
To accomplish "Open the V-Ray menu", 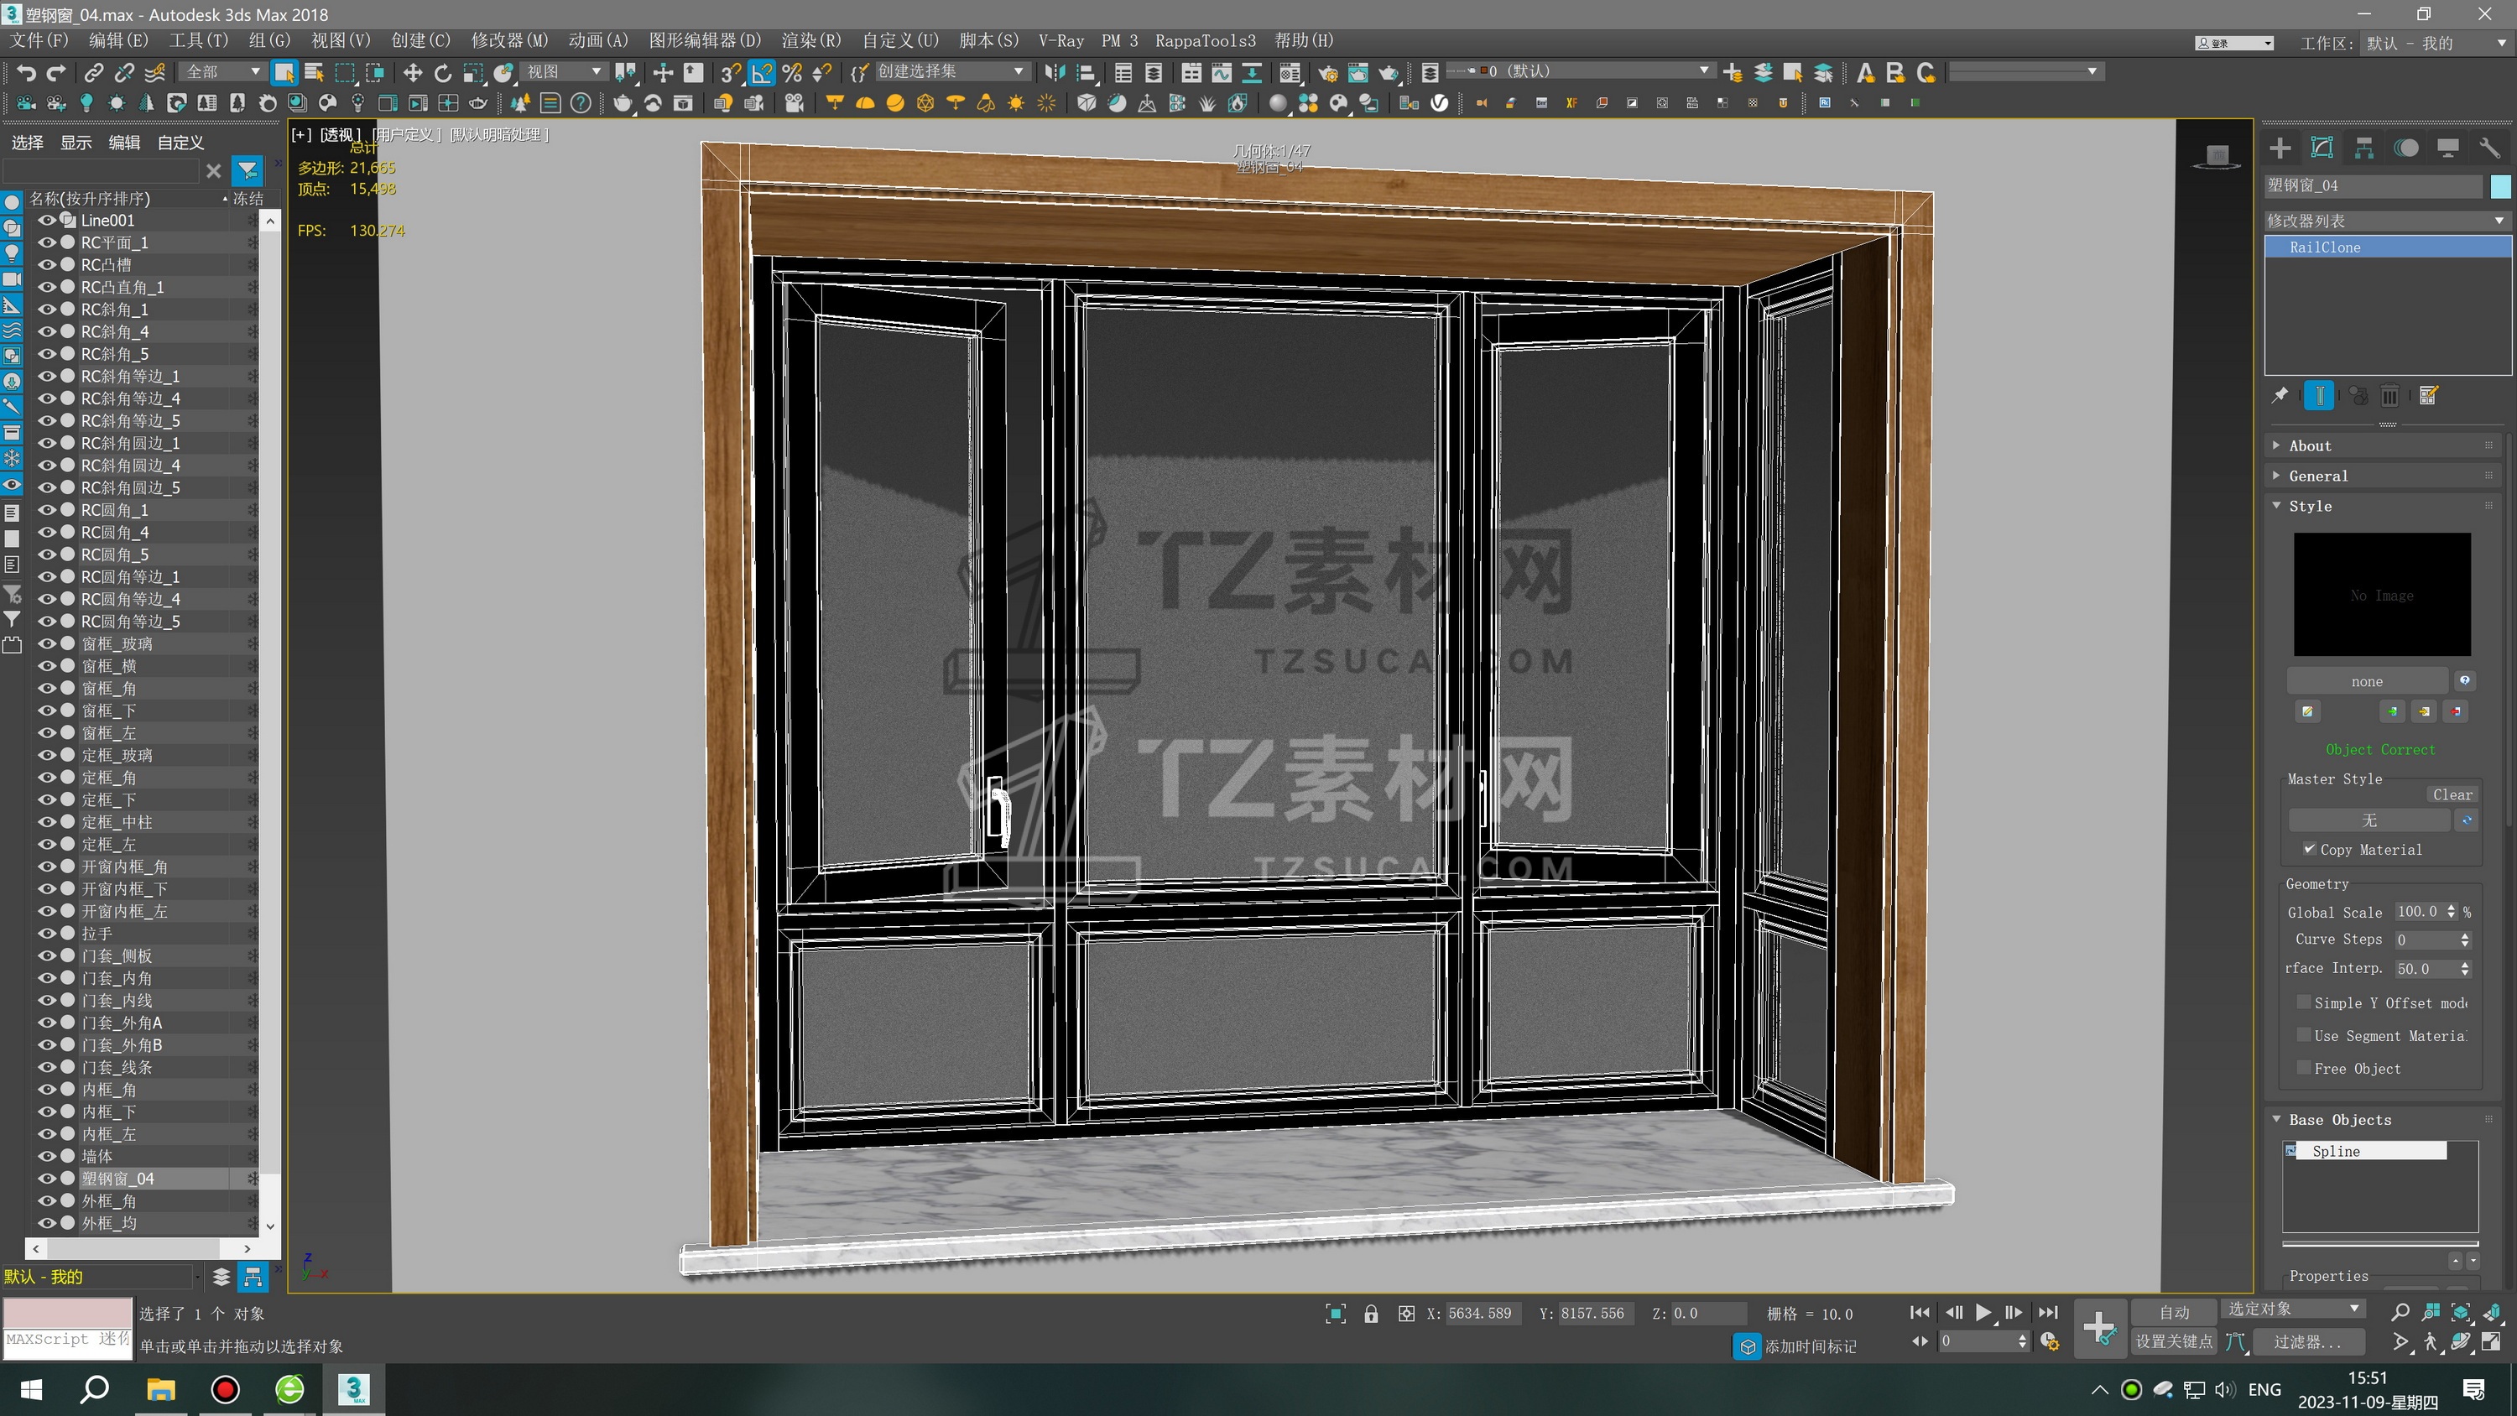I will click(1060, 41).
